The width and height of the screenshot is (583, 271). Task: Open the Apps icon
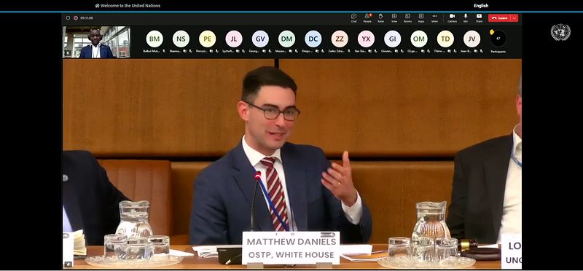[421, 17]
